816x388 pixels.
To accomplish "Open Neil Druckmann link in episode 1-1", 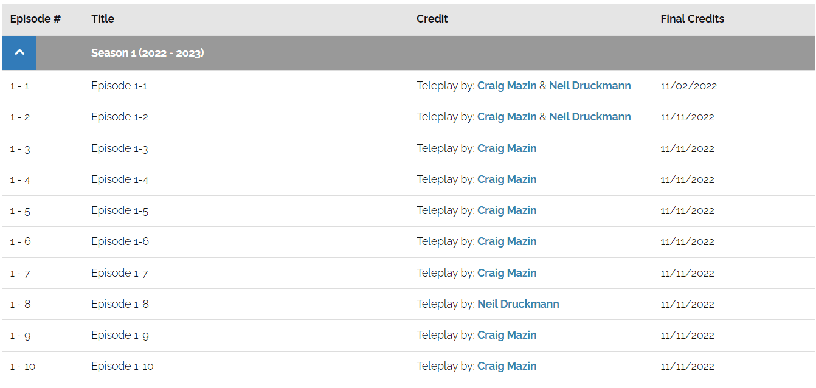I will click(x=590, y=86).
